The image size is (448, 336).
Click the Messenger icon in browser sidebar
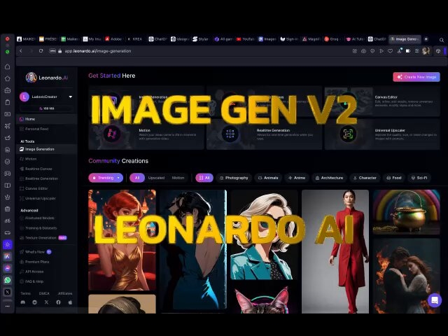point(8,268)
